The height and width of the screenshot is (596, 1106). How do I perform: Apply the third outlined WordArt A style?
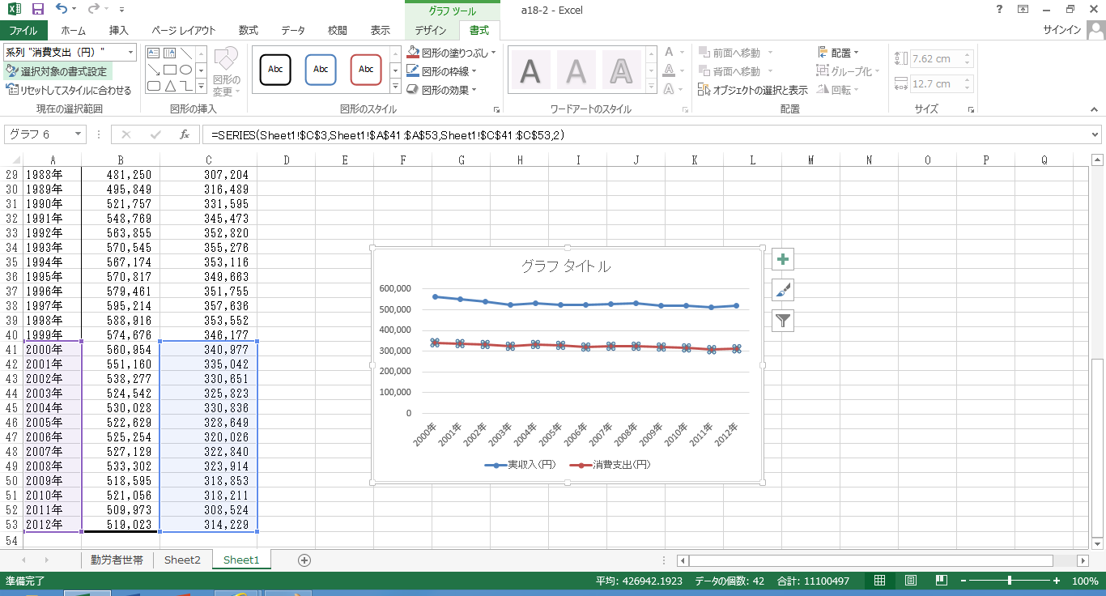(x=621, y=71)
